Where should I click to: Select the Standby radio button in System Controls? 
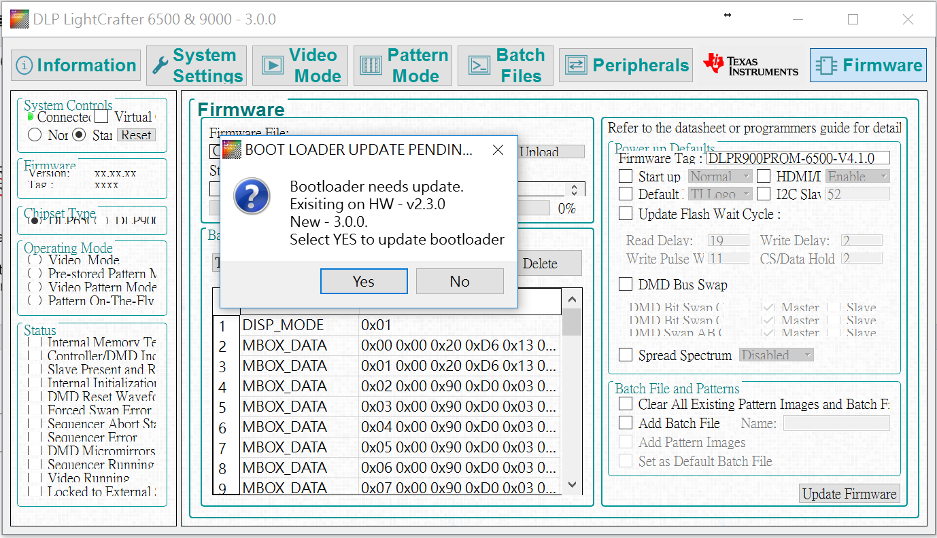[80, 135]
